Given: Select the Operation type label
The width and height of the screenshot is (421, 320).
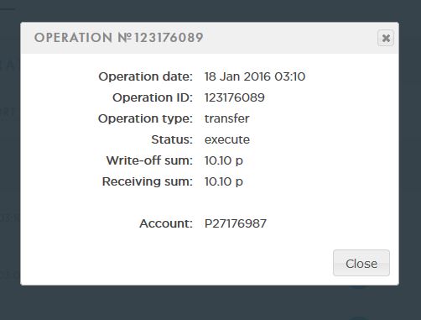Looking at the screenshot, I should click(x=145, y=118).
